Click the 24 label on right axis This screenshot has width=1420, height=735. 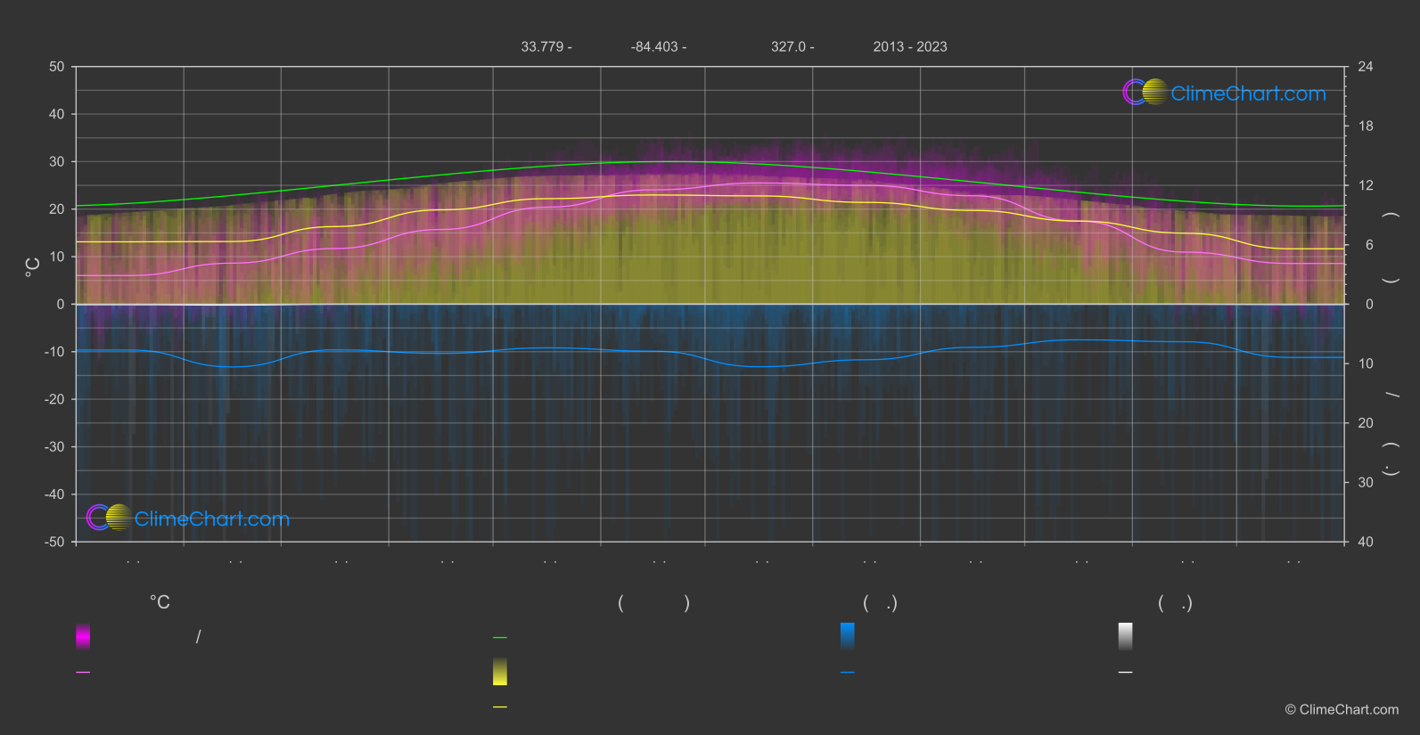[1366, 67]
